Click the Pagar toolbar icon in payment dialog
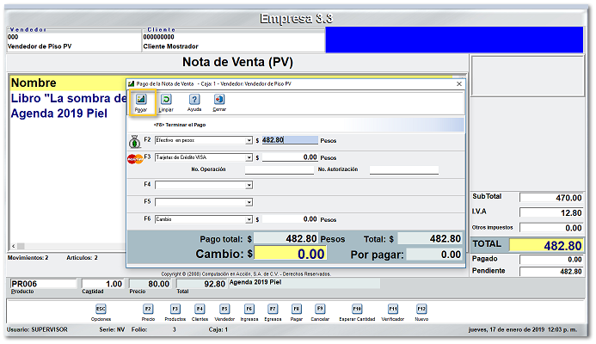The width and height of the screenshot is (596, 344). point(141,100)
